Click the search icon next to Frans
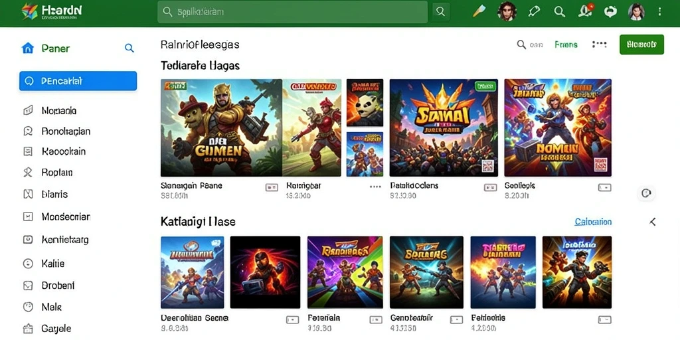The height and width of the screenshot is (340, 680). click(x=521, y=44)
